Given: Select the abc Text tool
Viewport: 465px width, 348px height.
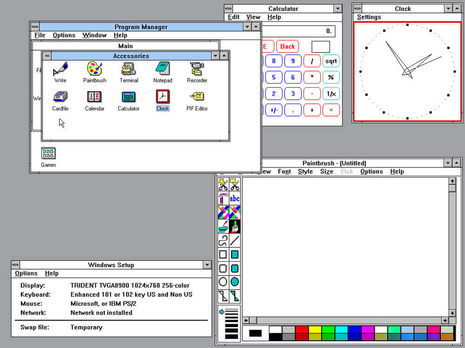Looking at the screenshot, I should point(235,199).
